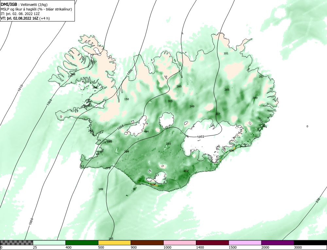327x250 pixels.
Task: Click the '500' legend scale label
Action: 101,247
